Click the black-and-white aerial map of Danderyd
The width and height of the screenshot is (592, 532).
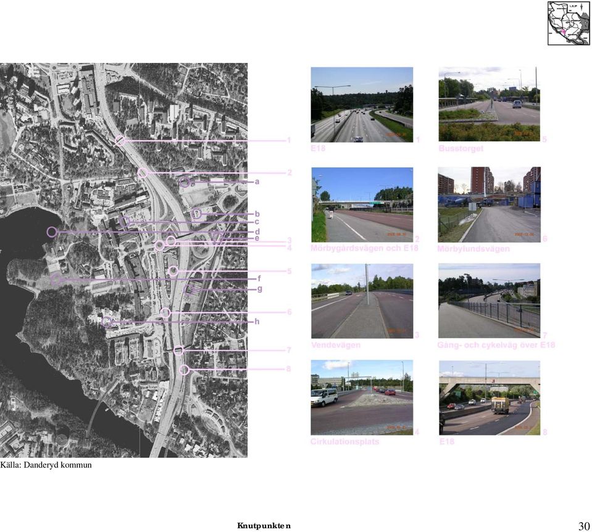coord(124,260)
